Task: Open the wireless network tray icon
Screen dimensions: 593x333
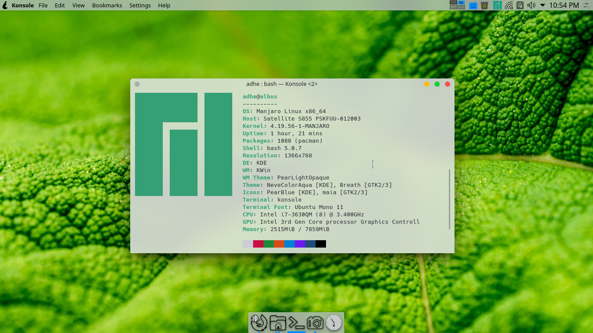Action: click(509, 5)
